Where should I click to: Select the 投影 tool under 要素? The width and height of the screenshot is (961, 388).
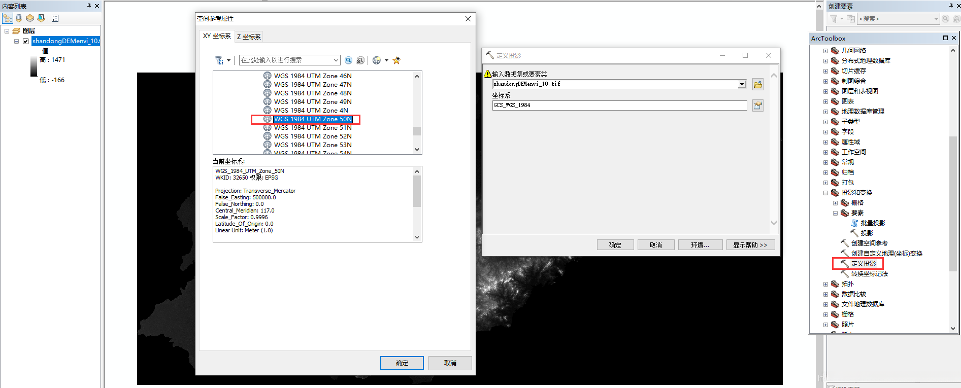click(x=867, y=233)
